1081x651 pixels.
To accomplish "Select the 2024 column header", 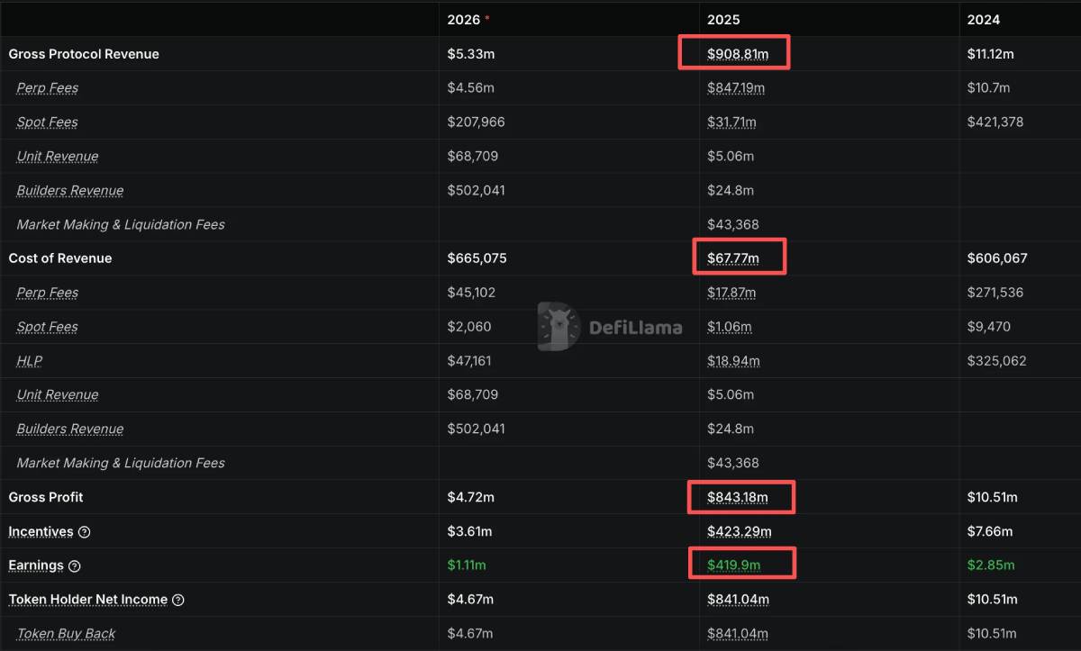I will coord(983,20).
